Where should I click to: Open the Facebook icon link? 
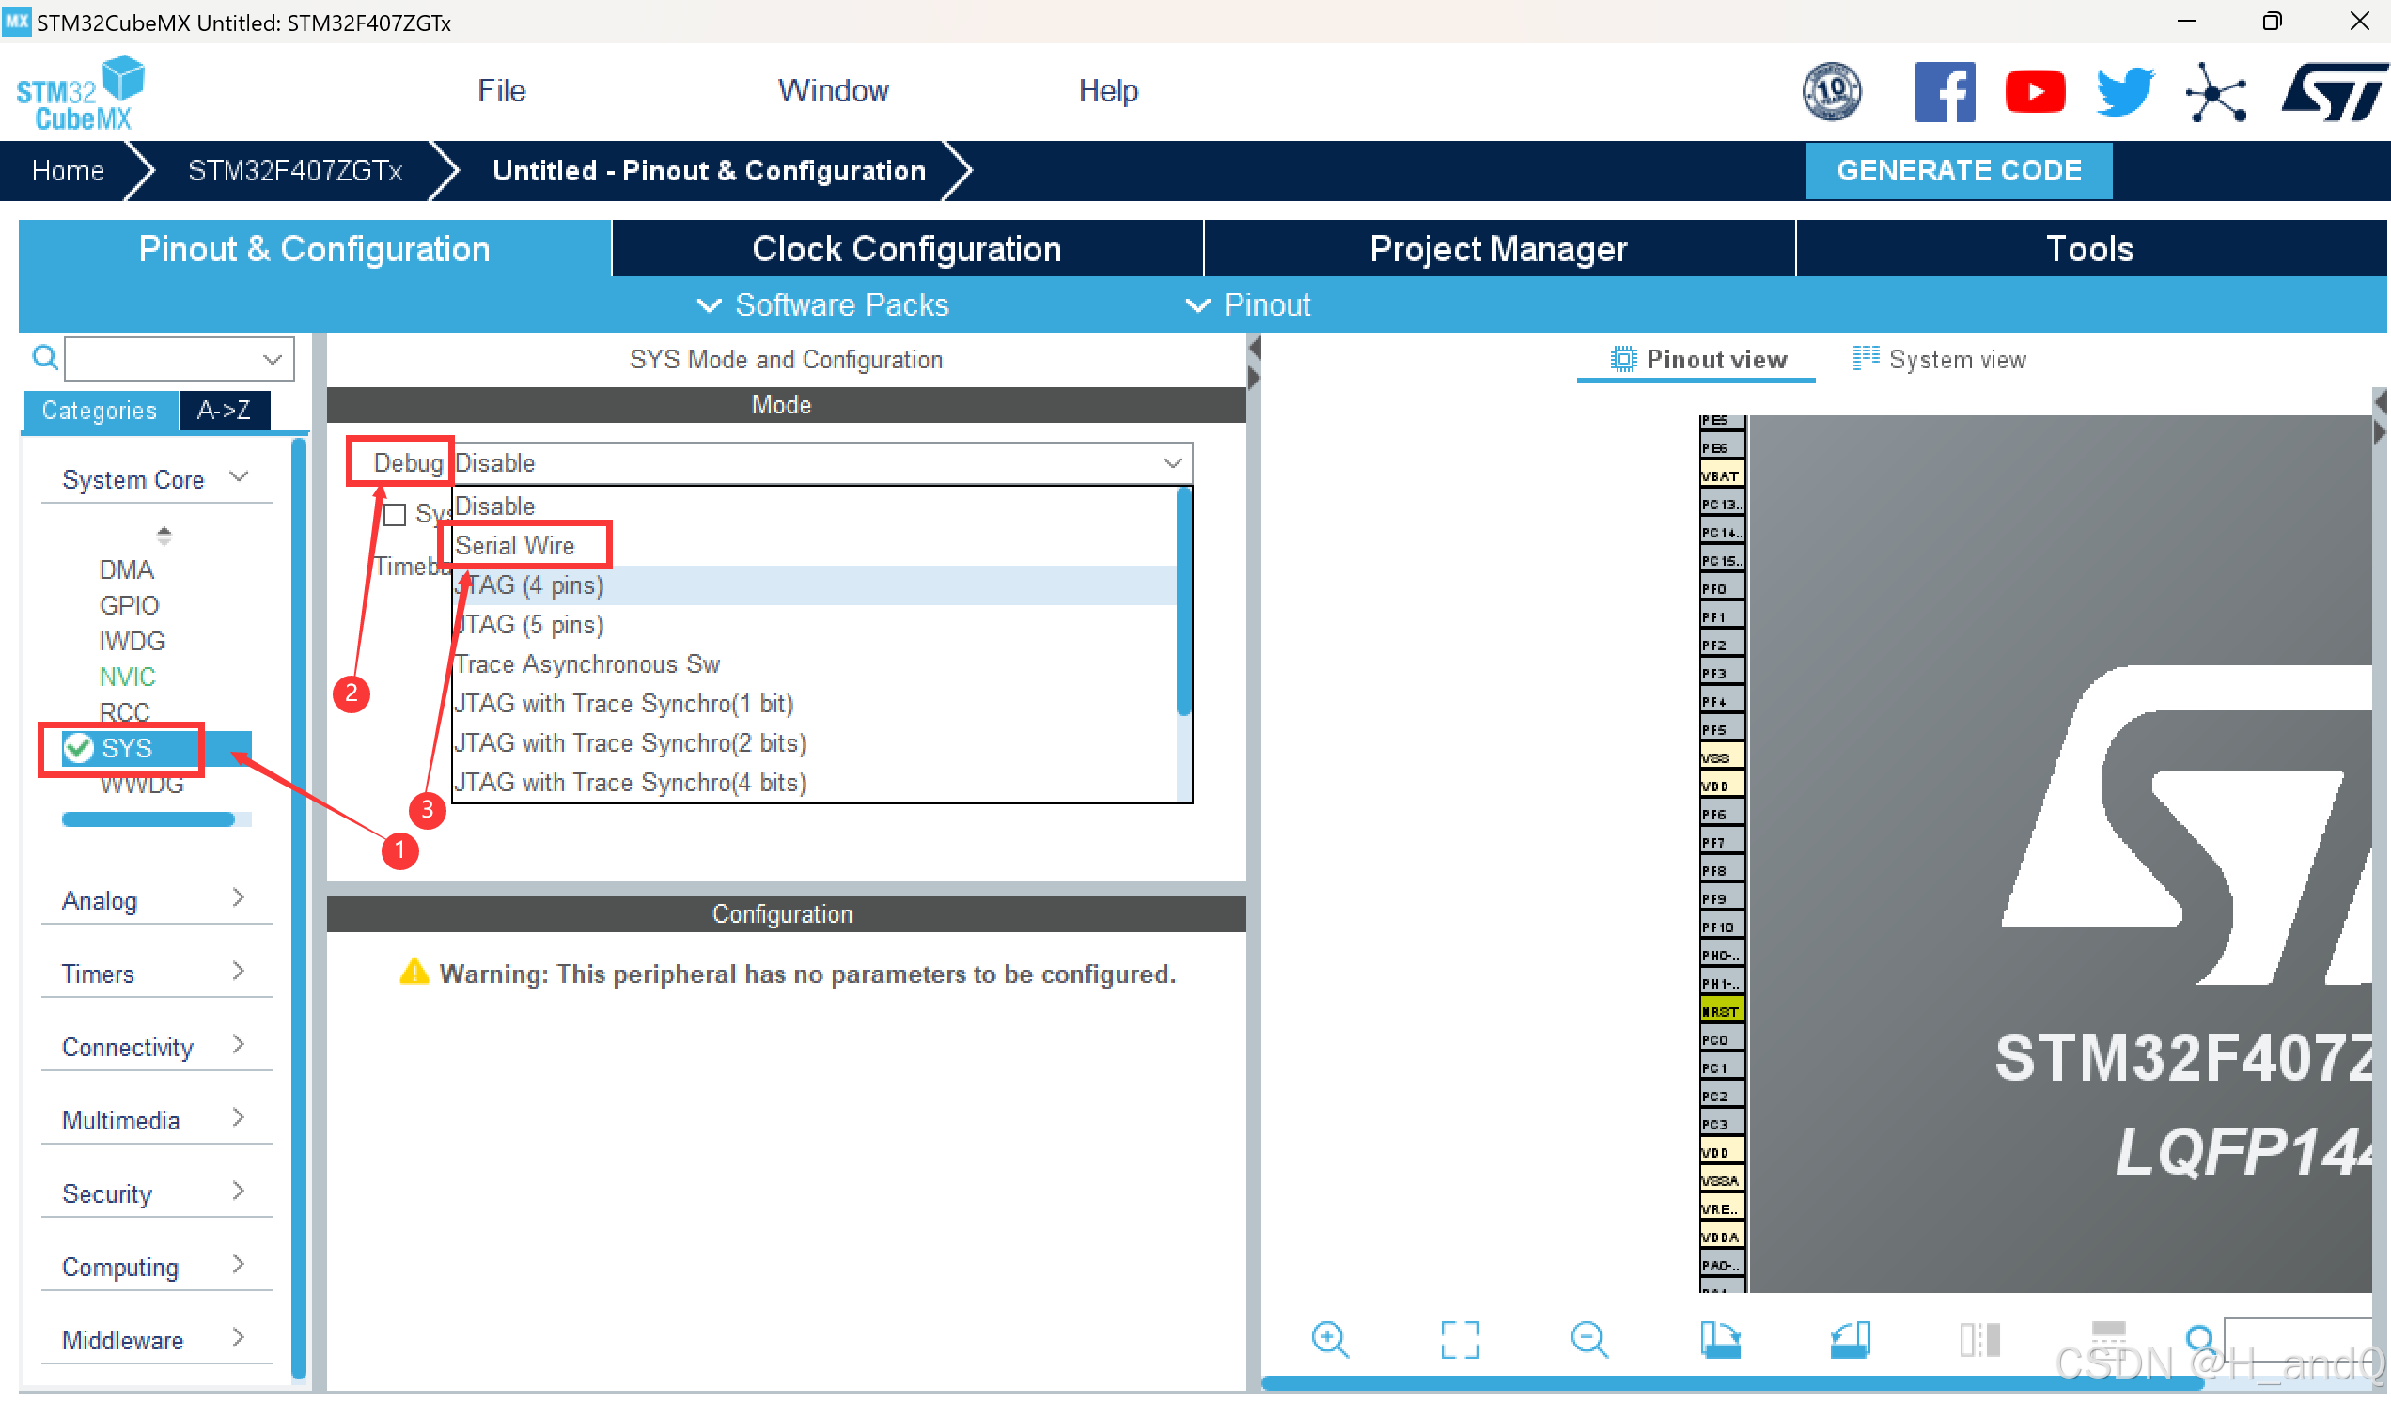point(1945,92)
